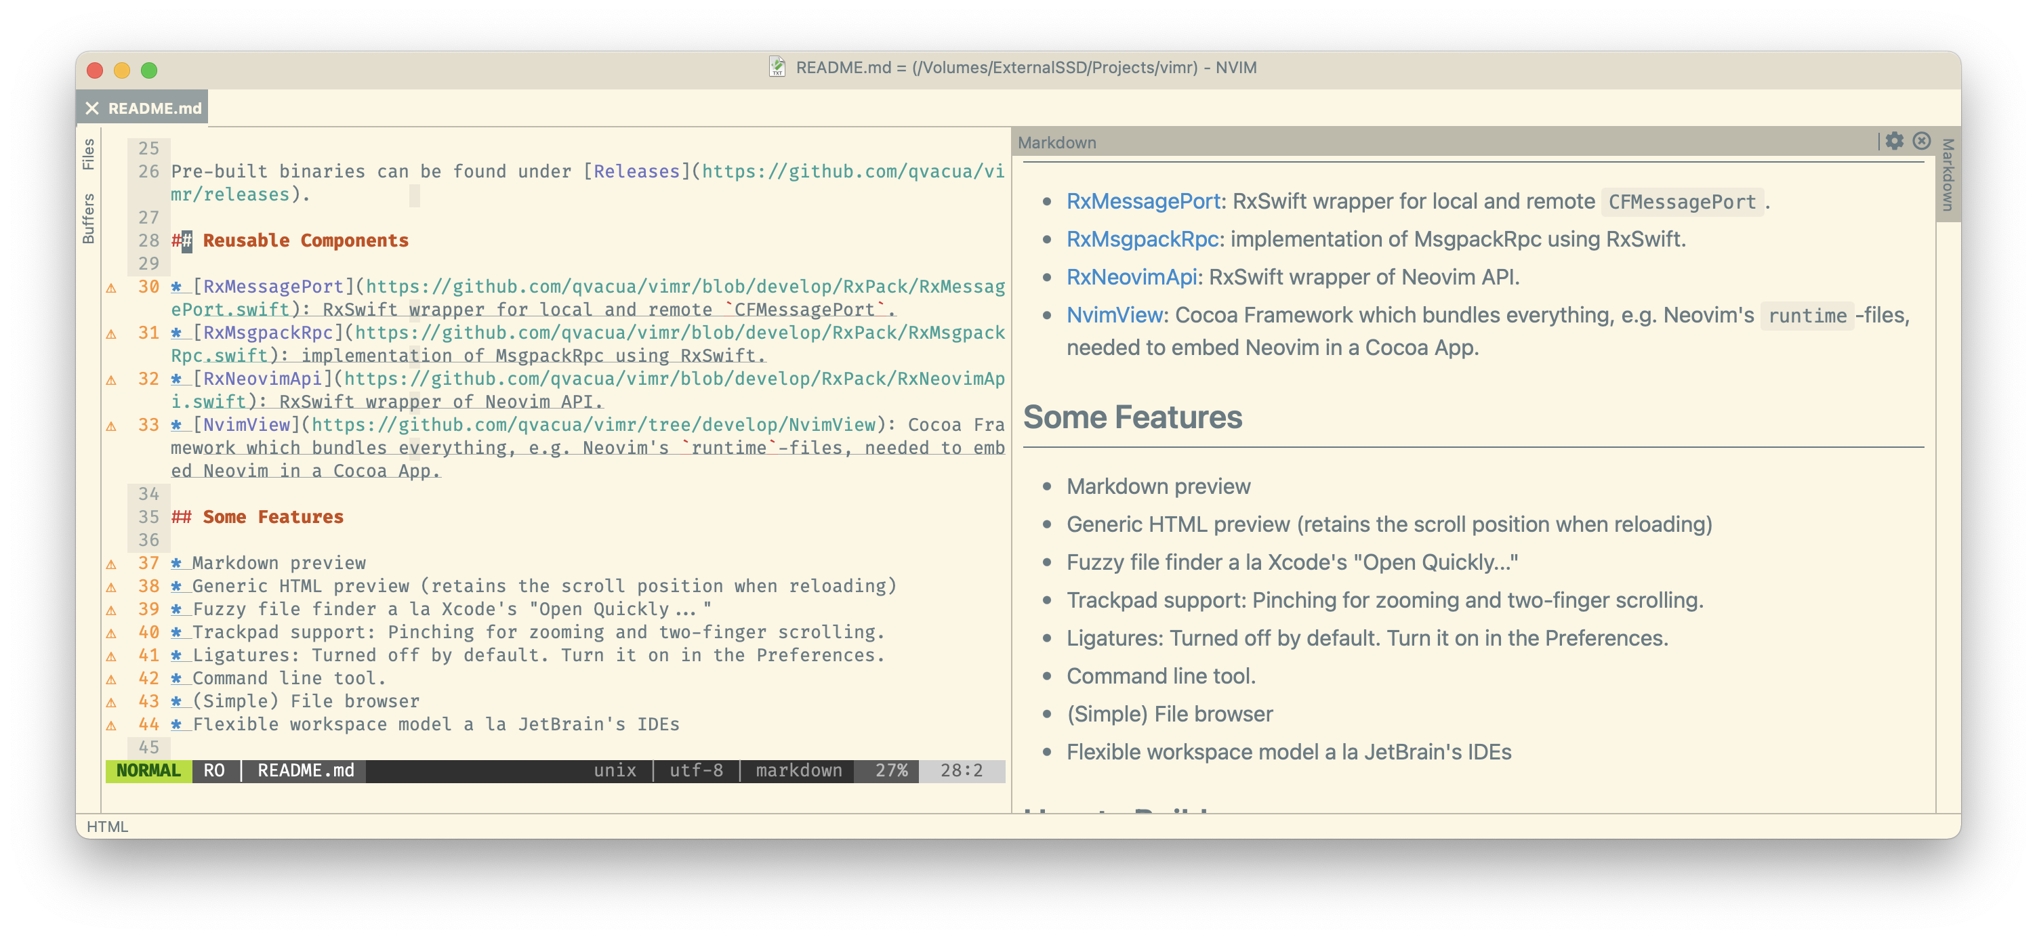Click warning sign on line 33
Viewport: 2037px width, 939px height.
pos(112,426)
